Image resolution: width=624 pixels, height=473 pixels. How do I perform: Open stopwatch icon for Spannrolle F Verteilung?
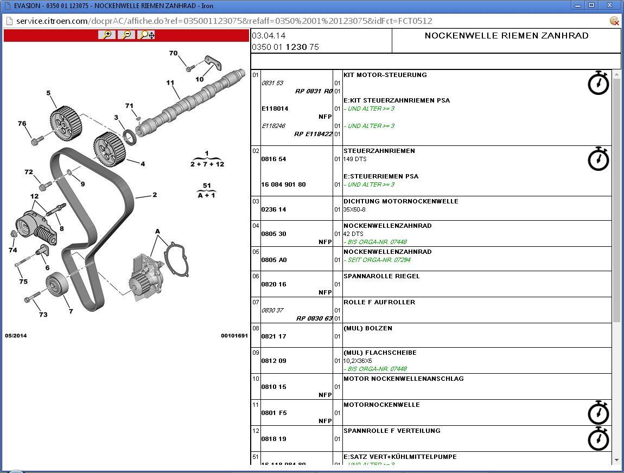[x=598, y=438]
